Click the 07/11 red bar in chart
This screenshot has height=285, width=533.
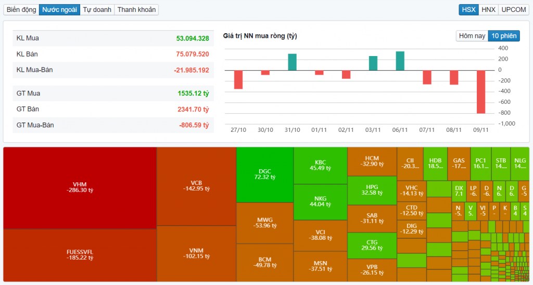(427, 77)
